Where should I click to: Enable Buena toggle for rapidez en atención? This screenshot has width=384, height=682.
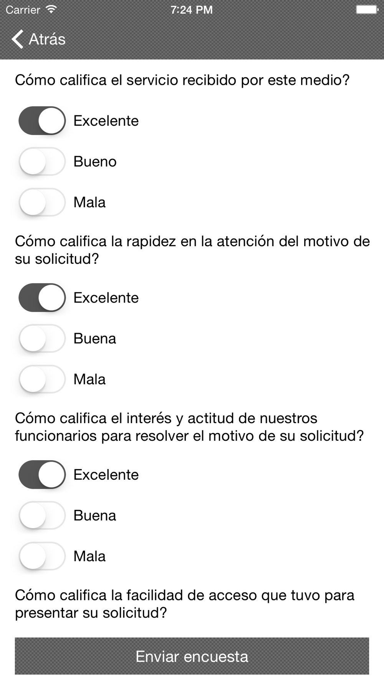[42, 338]
